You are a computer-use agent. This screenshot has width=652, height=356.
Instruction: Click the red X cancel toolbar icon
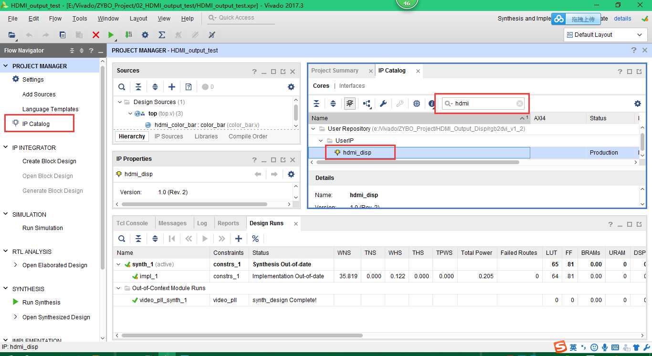(96, 35)
